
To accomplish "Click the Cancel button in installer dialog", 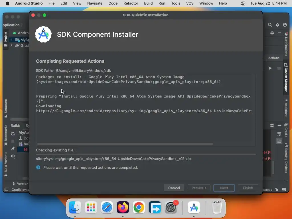I will click(x=174, y=188).
